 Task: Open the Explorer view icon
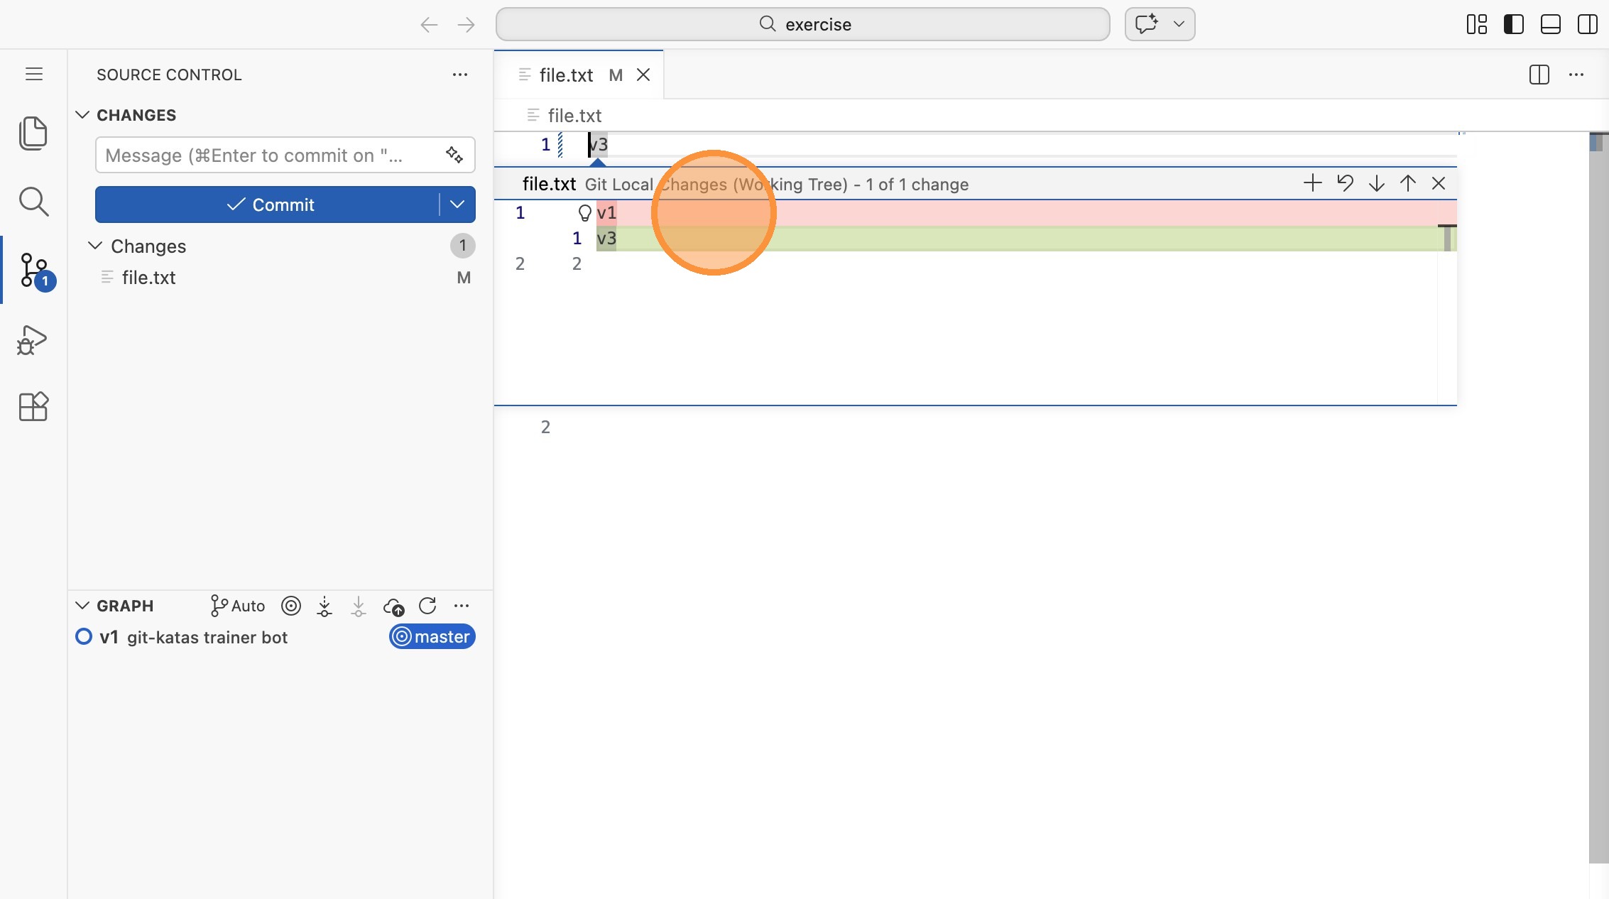tap(33, 134)
